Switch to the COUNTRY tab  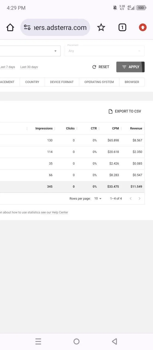click(x=32, y=82)
